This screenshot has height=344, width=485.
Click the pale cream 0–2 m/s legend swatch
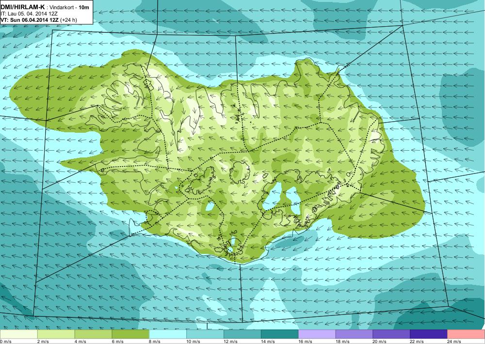(19, 334)
